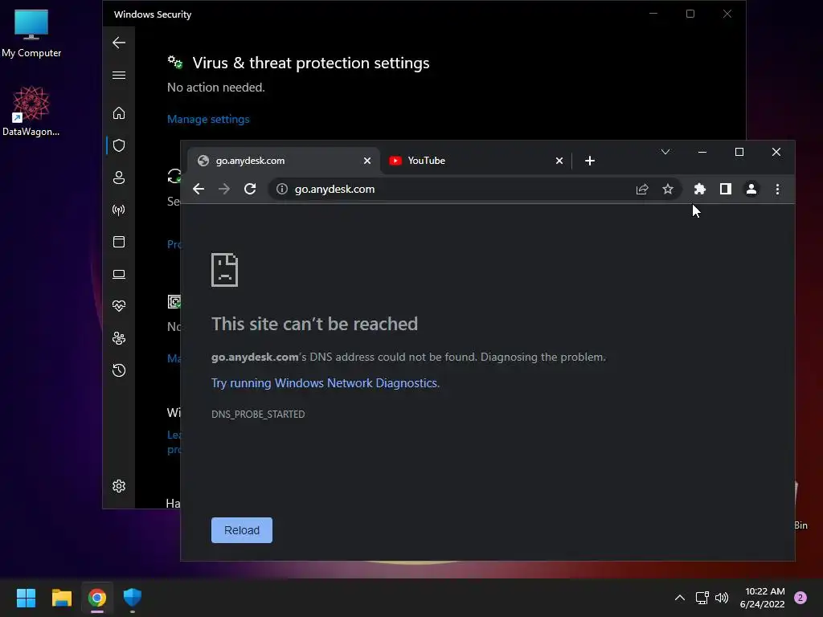Open Chrome three-dot menu

777,189
